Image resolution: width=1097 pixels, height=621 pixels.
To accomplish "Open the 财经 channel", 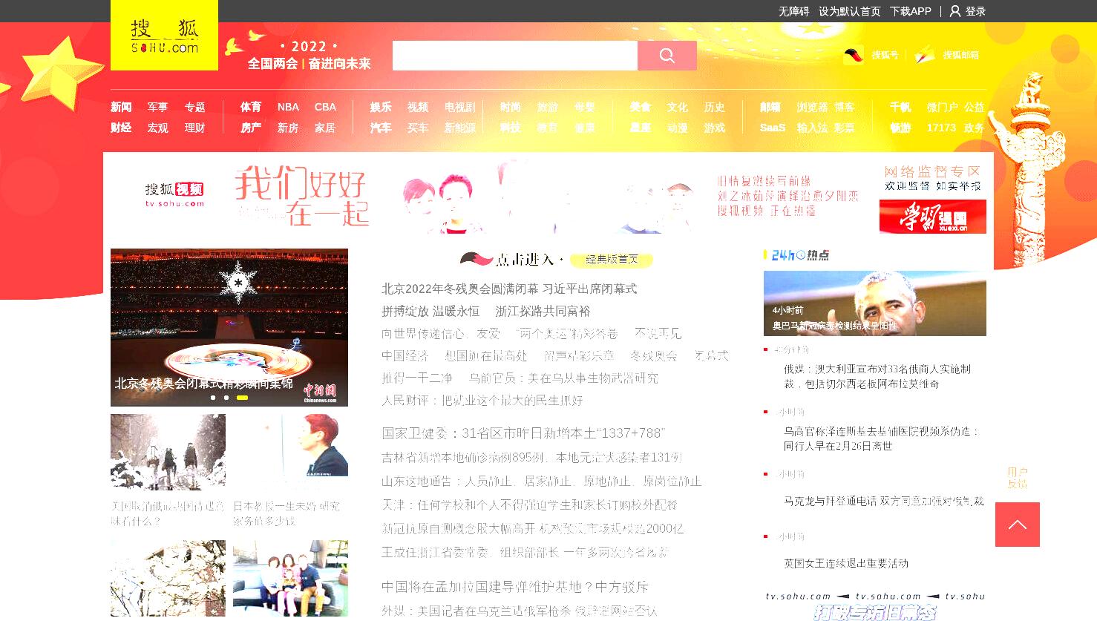I will [121, 128].
